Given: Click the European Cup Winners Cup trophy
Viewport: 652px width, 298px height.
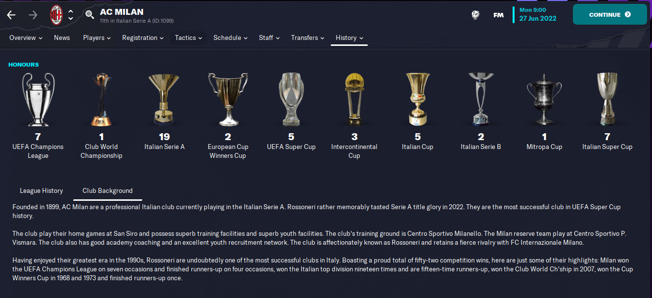Looking at the screenshot, I should 228,99.
